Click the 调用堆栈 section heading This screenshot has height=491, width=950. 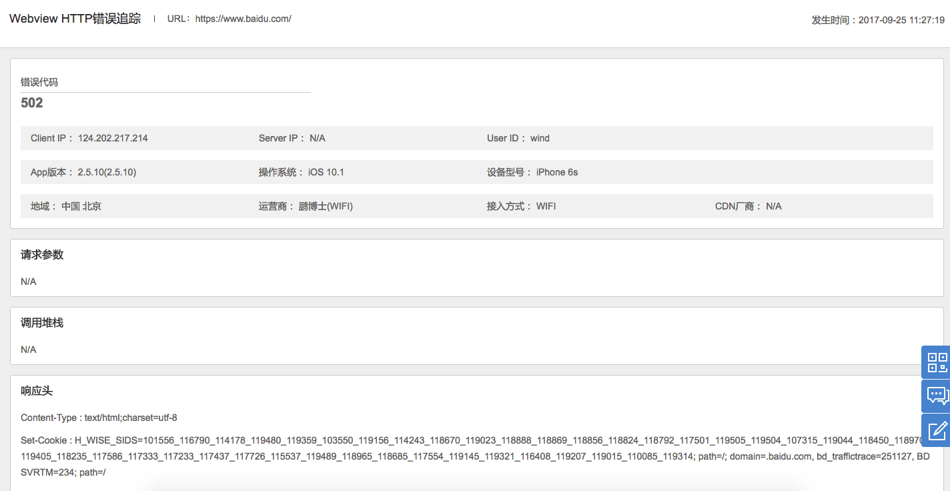(42, 323)
